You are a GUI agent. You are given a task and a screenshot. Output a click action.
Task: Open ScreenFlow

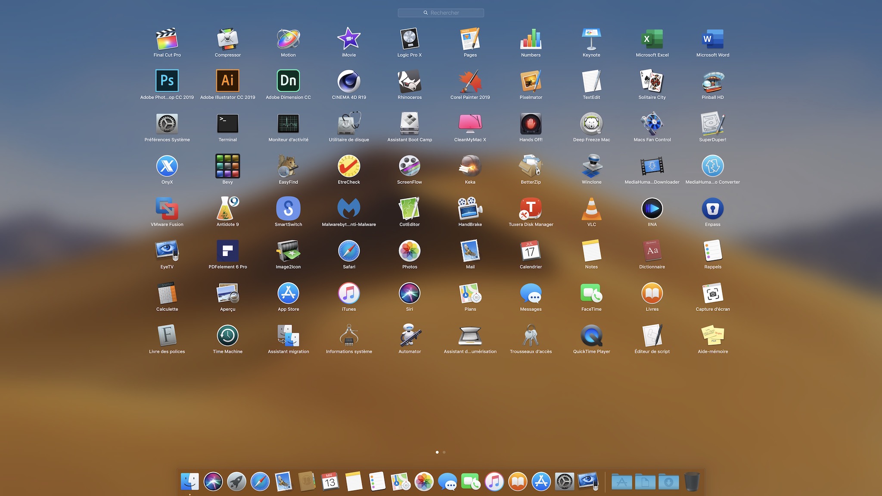(x=410, y=166)
